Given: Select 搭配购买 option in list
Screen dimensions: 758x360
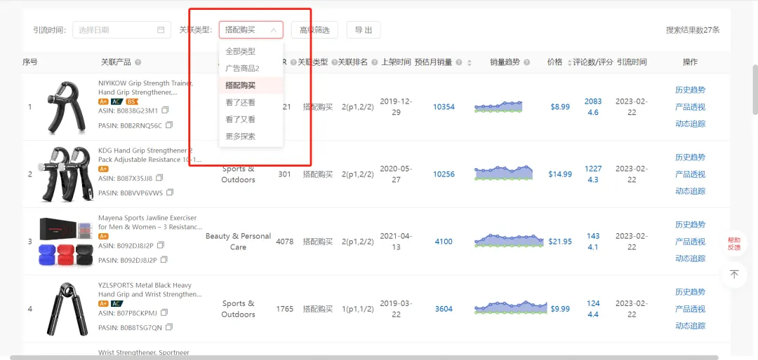Looking at the screenshot, I should 251,85.
